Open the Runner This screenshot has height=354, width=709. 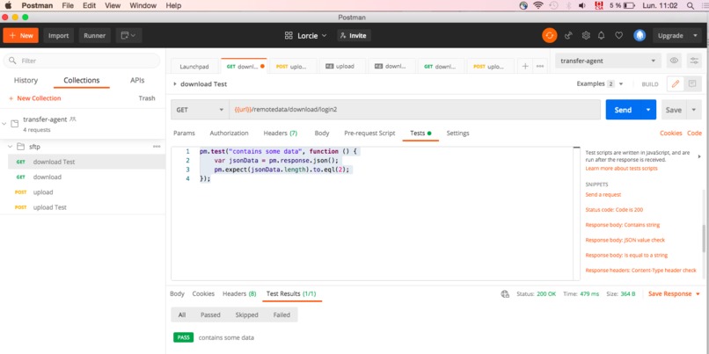coord(94,35)
